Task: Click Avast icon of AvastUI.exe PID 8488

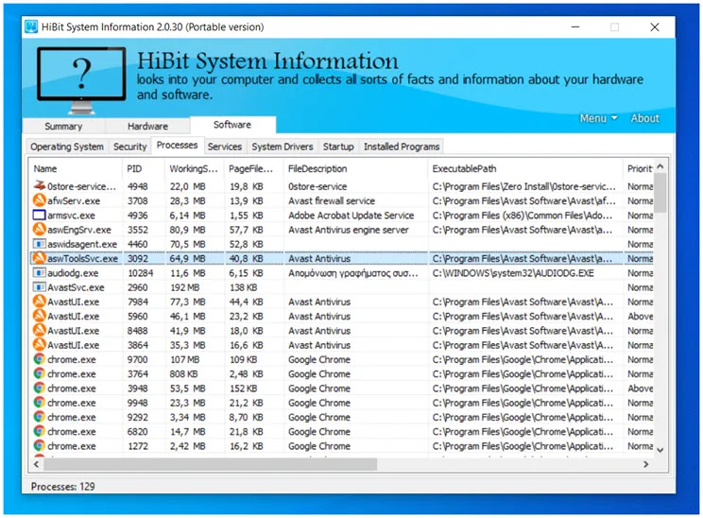Action: [40, 331]
